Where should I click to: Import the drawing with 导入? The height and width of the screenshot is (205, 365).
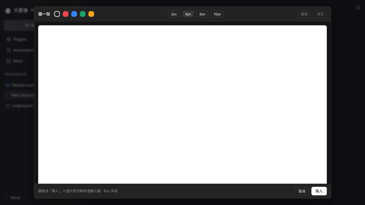pyautogui.click(x=319, y=191)
